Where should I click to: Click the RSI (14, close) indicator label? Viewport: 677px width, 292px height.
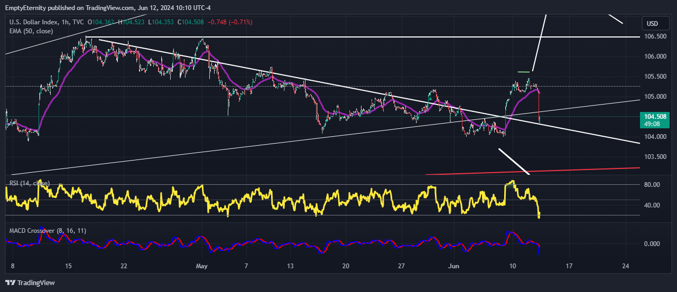pos(30,183)
